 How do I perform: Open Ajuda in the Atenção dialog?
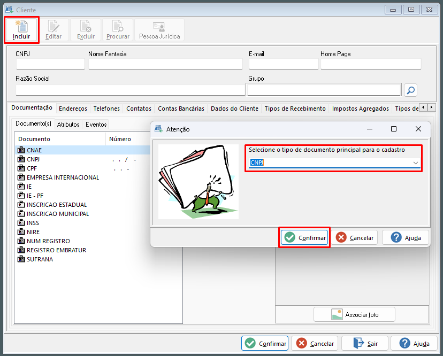[406, 238]
